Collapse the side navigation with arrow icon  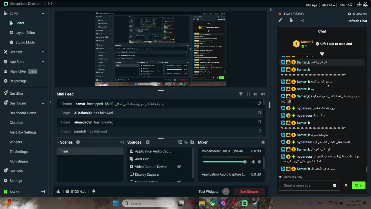click(x=43, y=192)
